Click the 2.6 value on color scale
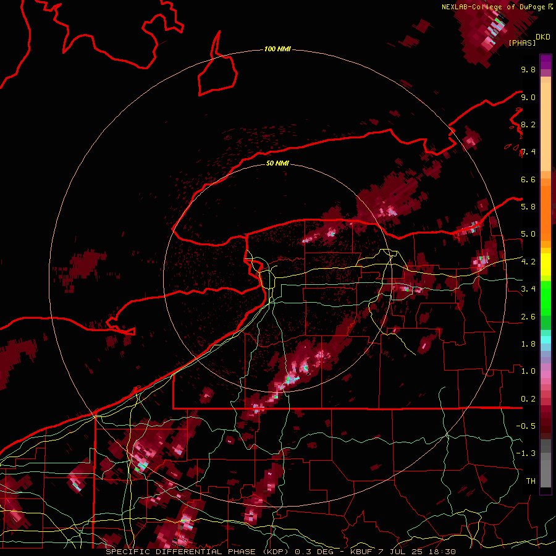This screenshot has height=556, width=556. point(528,317)
